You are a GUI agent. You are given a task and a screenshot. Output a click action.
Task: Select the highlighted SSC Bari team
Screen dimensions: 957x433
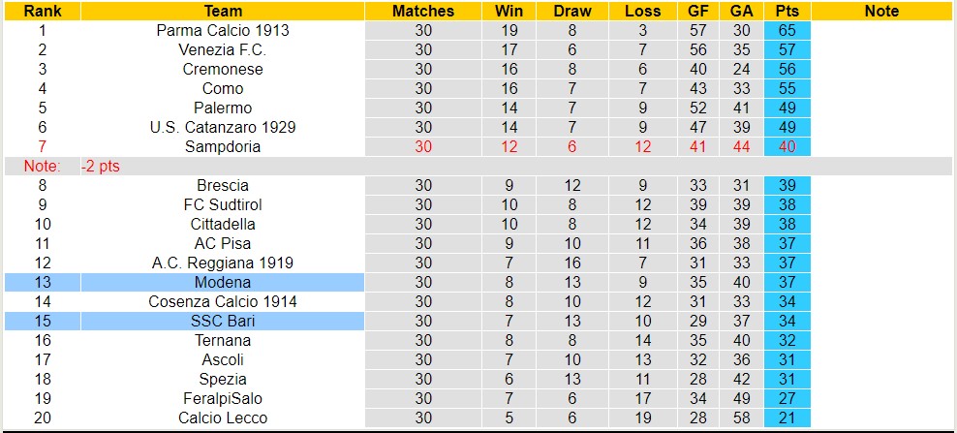tap(223, 321)
